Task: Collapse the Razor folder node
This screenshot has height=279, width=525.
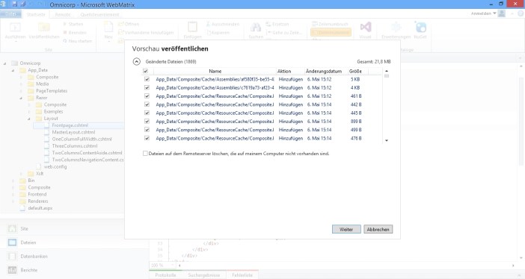Action: click(21, 98)
